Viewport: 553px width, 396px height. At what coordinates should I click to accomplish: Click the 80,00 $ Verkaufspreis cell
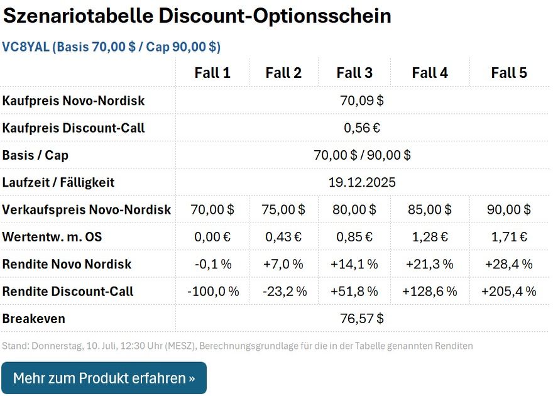pos(354,210)
